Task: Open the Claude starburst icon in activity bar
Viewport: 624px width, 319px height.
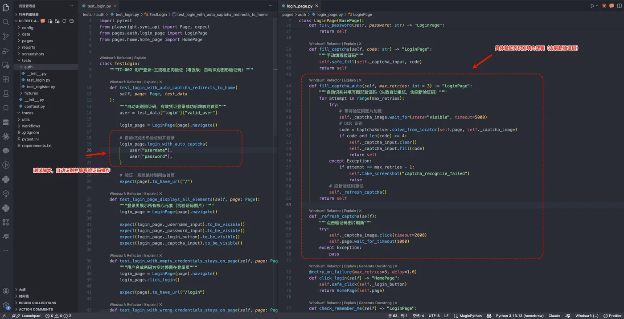Action: pos(6,136)
